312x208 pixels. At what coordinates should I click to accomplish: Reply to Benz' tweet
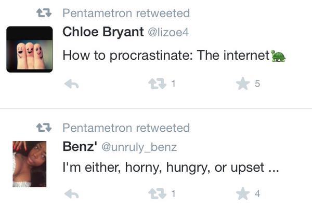[x=71, y=194]
